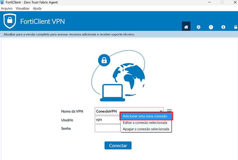Open the About info icon

point(223,27)
